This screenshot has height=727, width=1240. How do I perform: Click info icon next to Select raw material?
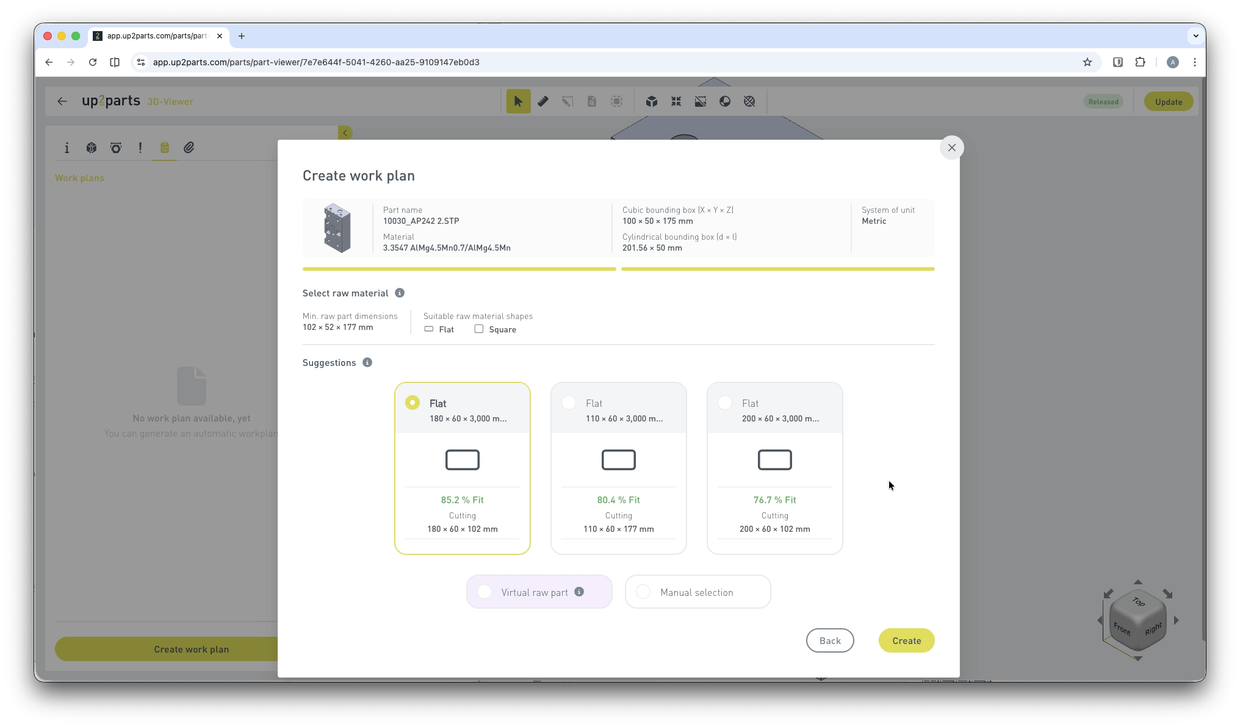click(400, 293)
